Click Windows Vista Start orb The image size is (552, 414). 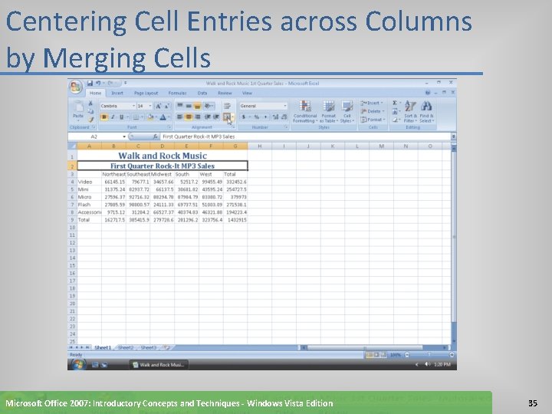78,364
